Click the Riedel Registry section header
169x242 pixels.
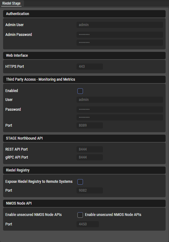pos(84,171)
